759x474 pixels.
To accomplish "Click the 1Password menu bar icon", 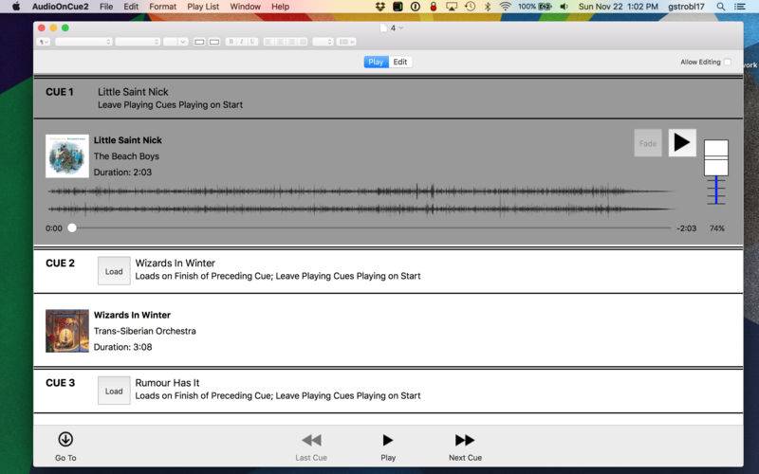I will [415, 7].
